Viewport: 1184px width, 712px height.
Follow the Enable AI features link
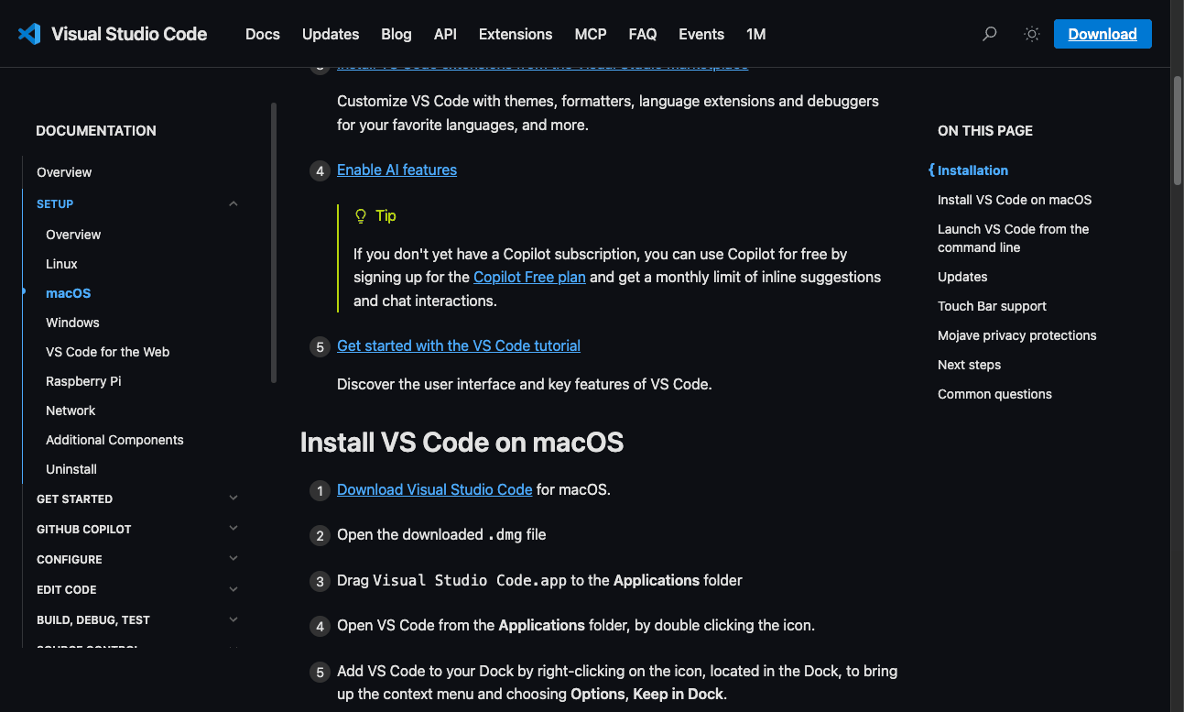coord(396,170)
